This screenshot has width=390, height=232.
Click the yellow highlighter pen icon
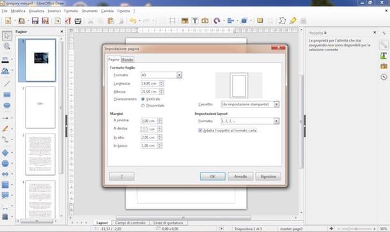click(293, 20)
